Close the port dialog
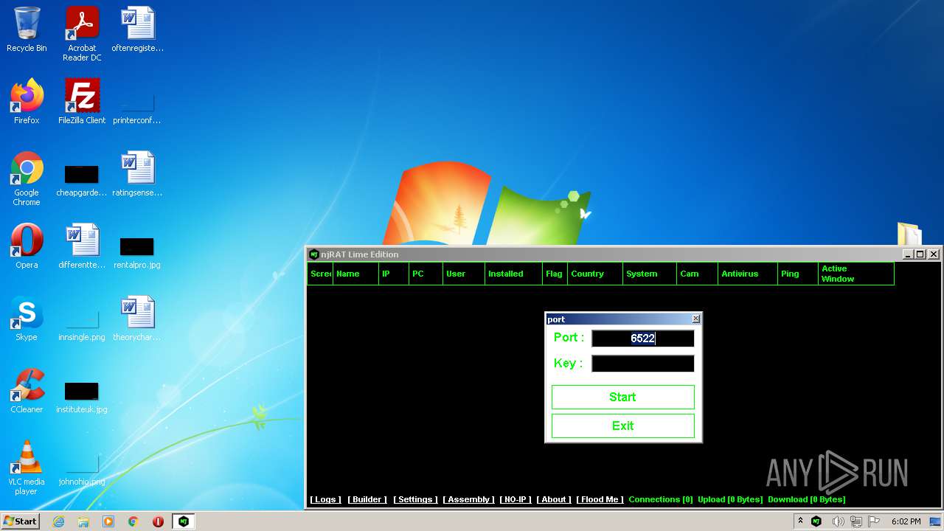This screenshot has width=944, height=531. click(695, 319)
